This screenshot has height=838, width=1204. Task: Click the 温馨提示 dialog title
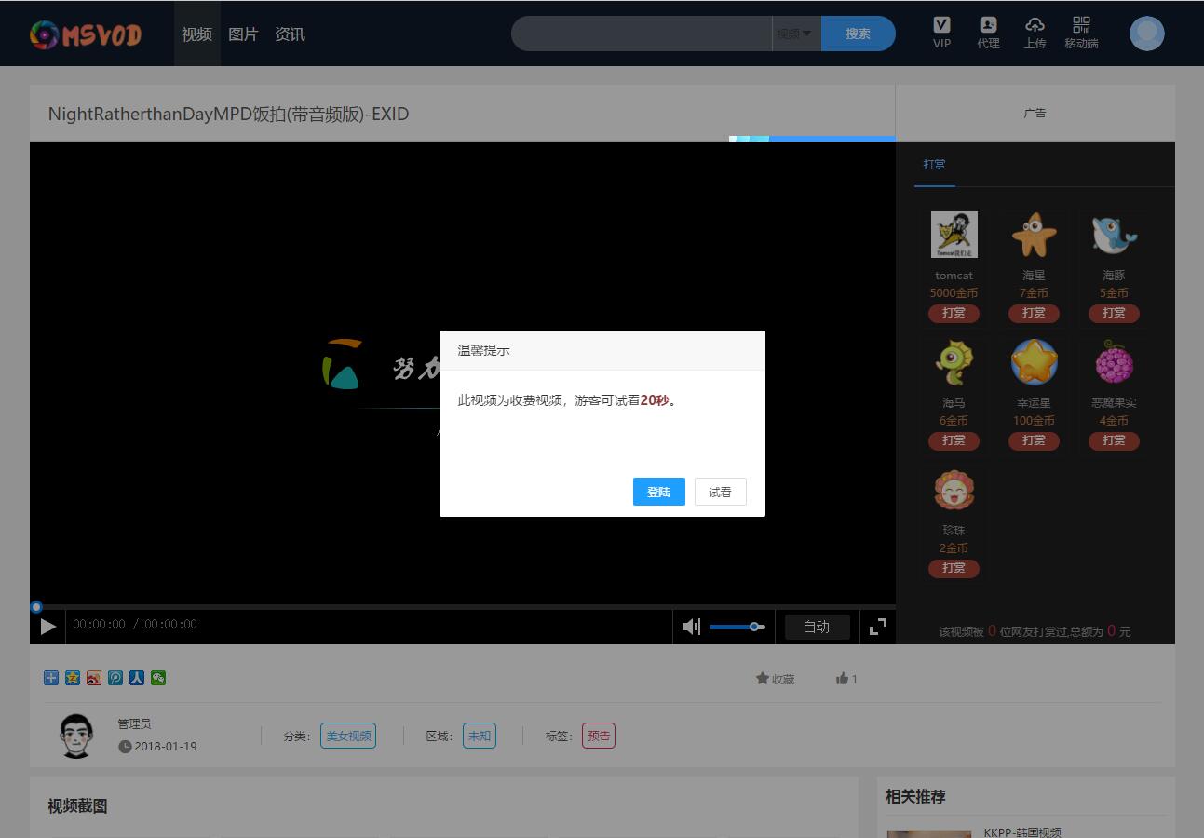483,350
